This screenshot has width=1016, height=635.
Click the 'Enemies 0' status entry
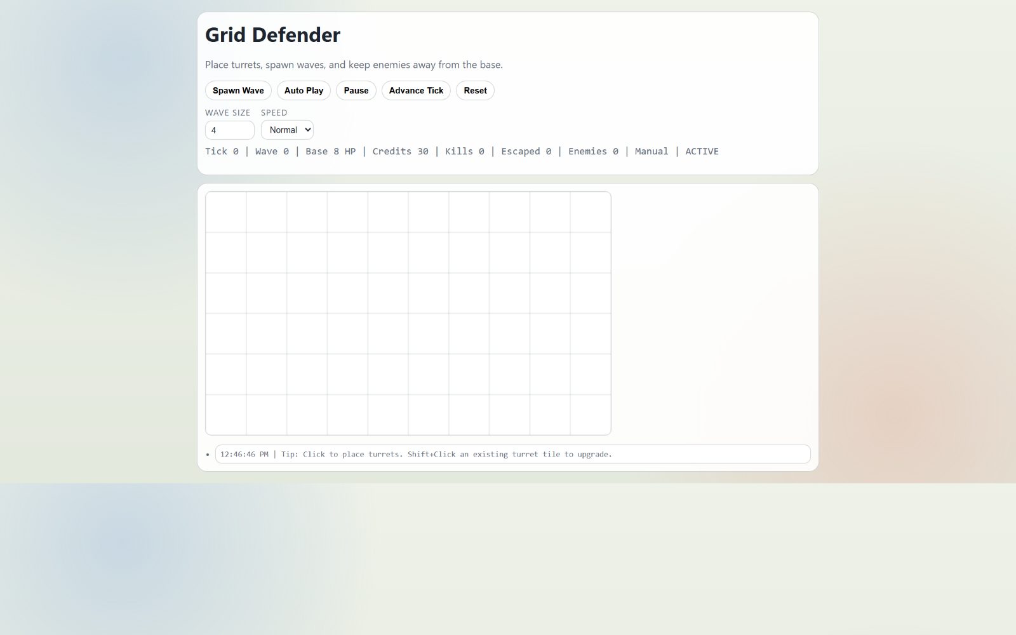point(593,151)
